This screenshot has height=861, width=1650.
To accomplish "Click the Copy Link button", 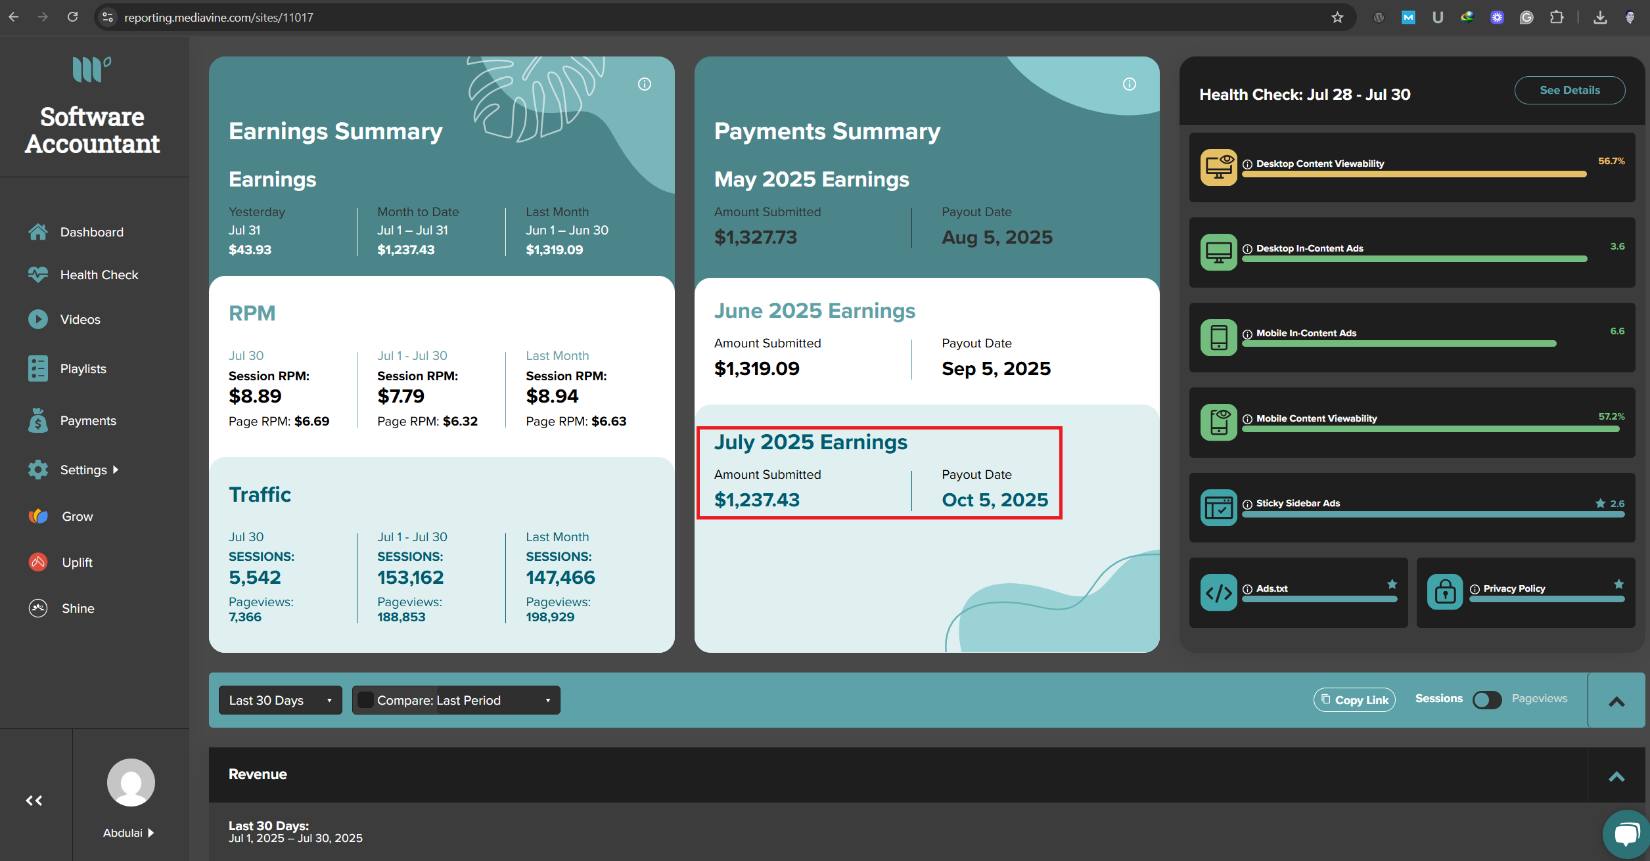I will click(1354, 699).
